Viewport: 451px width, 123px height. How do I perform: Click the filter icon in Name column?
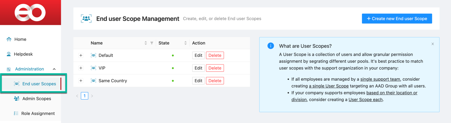click(x=152, y=43)
